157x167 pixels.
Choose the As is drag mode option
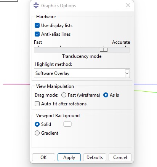(106, 95)
